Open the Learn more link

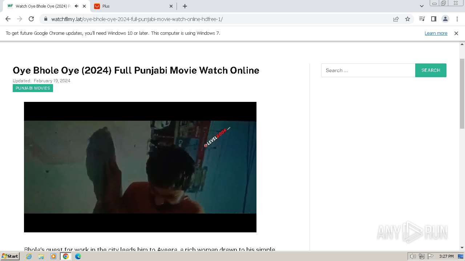pyautogui.click(x=436, y=33)
